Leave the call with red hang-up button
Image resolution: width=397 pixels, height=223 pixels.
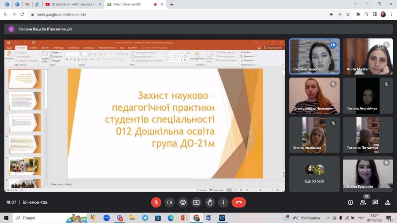[x=238, y=202]
